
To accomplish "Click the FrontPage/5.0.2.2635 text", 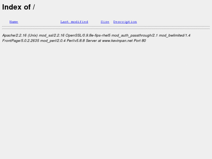I will pos(21,41).
